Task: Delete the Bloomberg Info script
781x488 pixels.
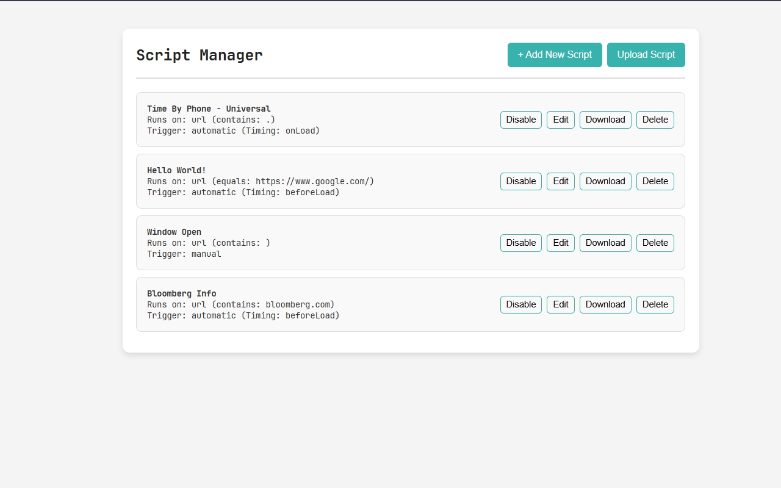Action: 655,304
